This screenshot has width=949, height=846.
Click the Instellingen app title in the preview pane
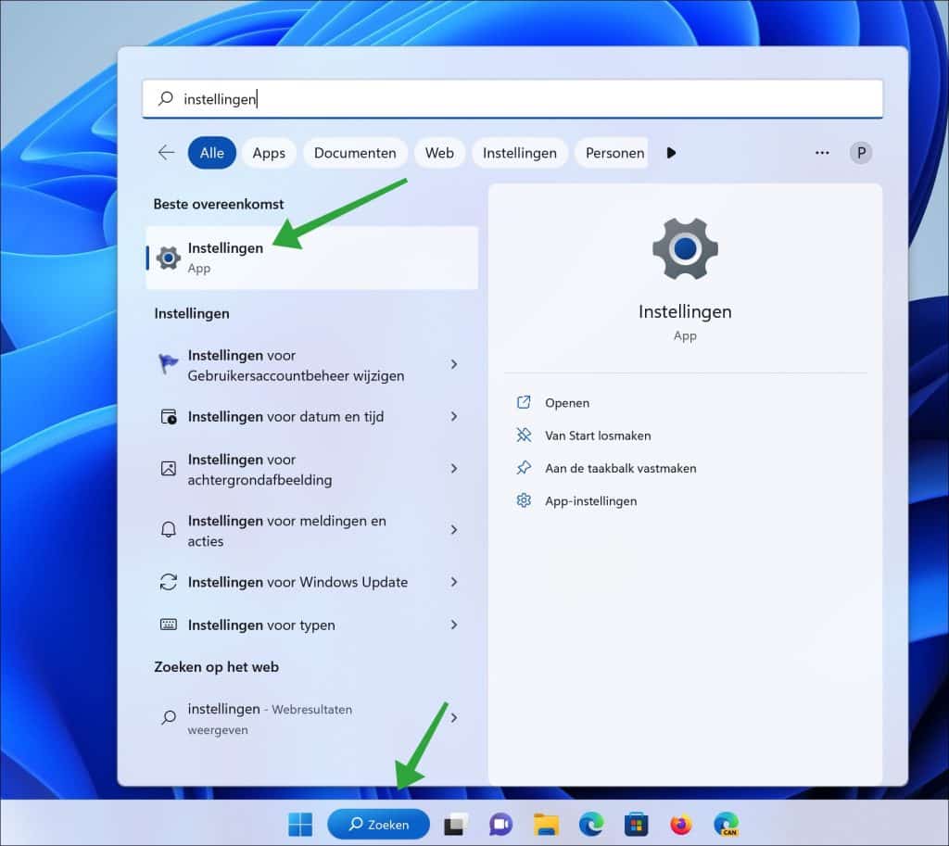(685, 311)
